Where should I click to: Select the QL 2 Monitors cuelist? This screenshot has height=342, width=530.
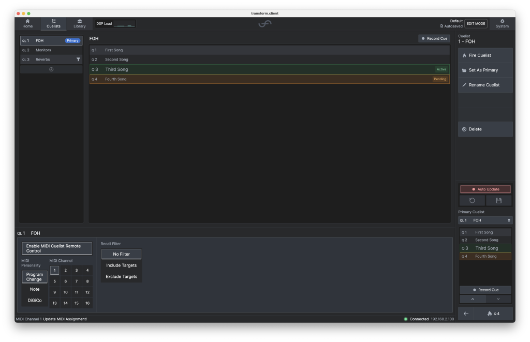coord(51,50)
